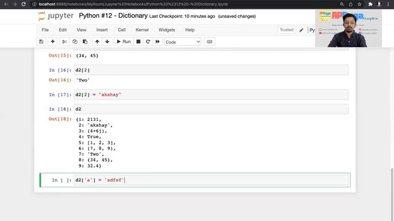
Task: Click the pencil edit icon near Trusted
Action: click(x=301, y=30)
